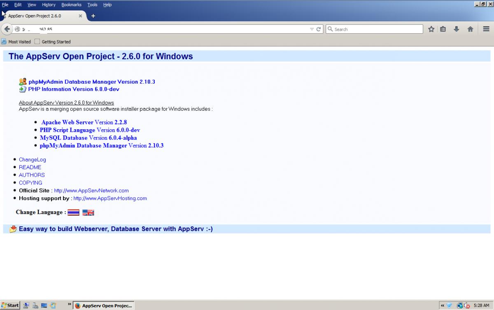Open Most Visited bookmarks folder
The image size is (494, 310).
tap(16, 42)
